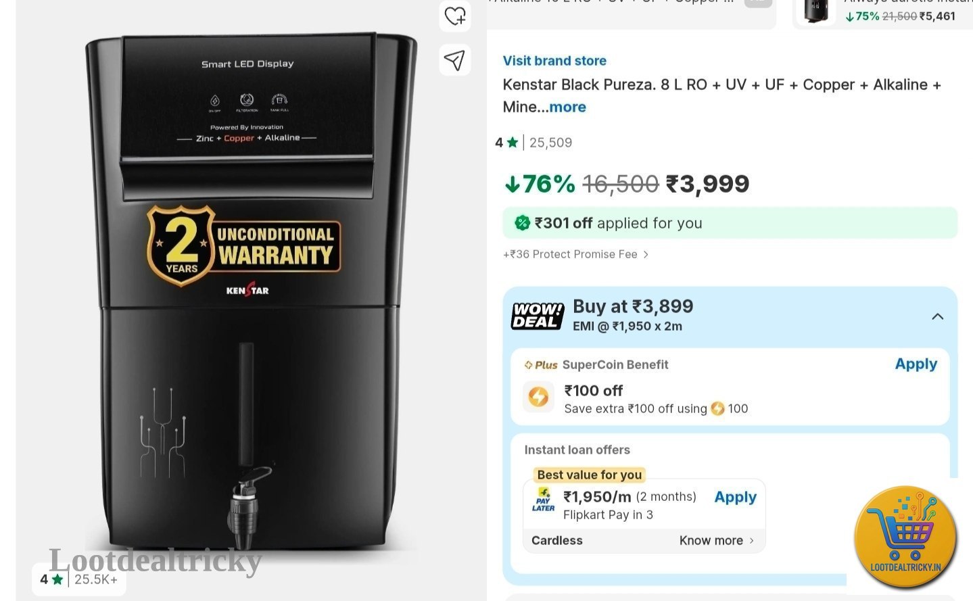Open Protect Promise Fee details chevron
Image resolution: width=973 pixels, height=601 pixels.
point(646,254)
